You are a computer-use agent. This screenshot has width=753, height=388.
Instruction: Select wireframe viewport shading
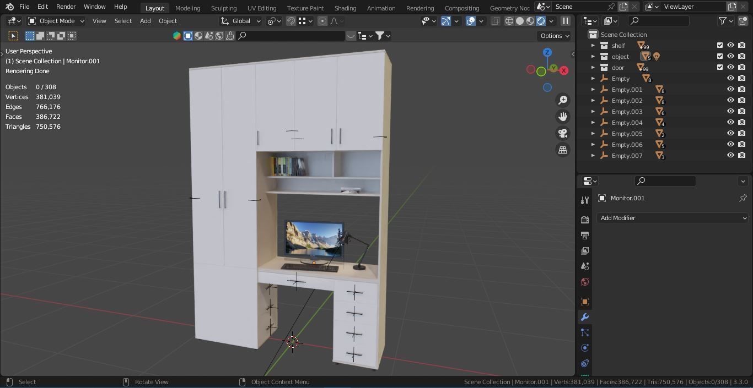coord(509,21)
